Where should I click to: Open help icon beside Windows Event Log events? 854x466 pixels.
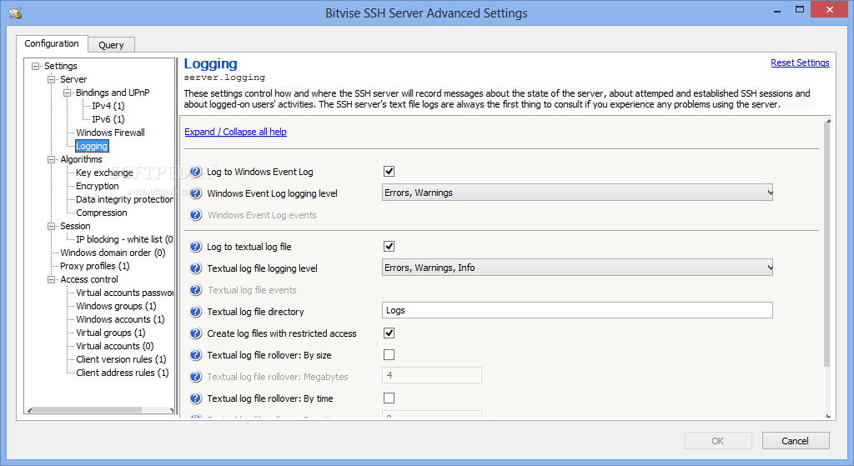click(x=195, y=215)
